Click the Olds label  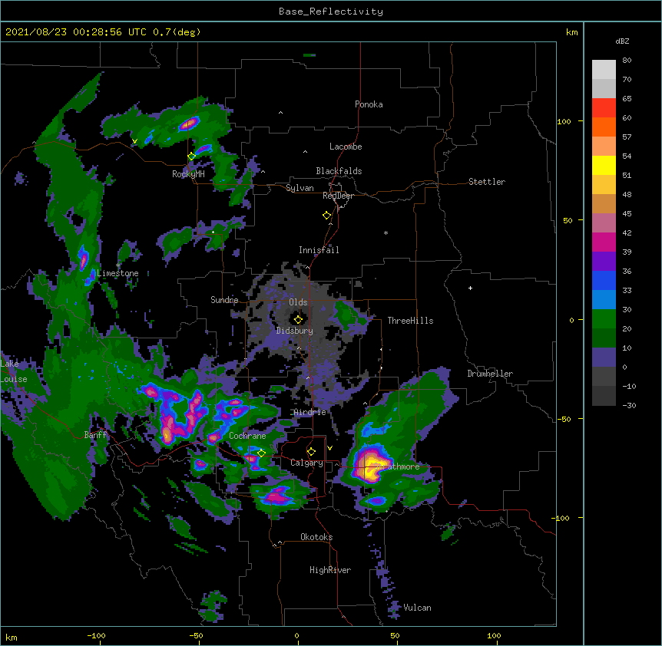pos(298,302)
